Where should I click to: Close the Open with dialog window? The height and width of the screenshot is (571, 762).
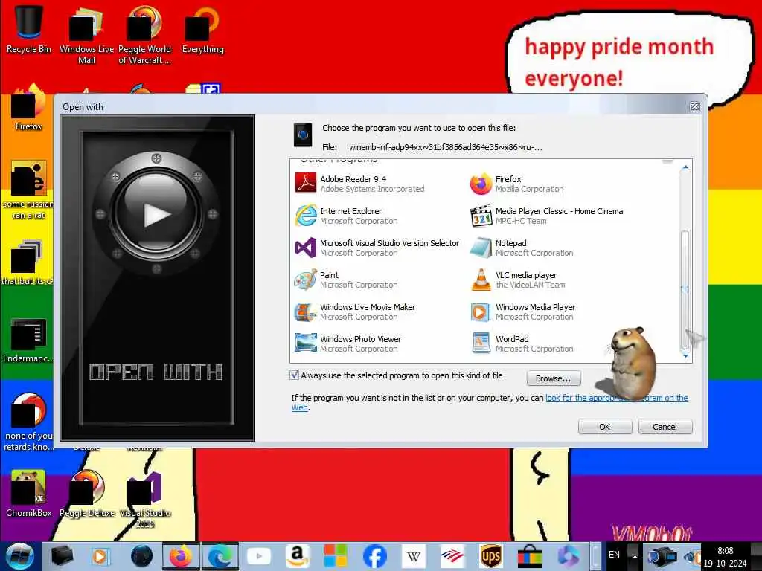pyautogui.click(x=694, y=107)
